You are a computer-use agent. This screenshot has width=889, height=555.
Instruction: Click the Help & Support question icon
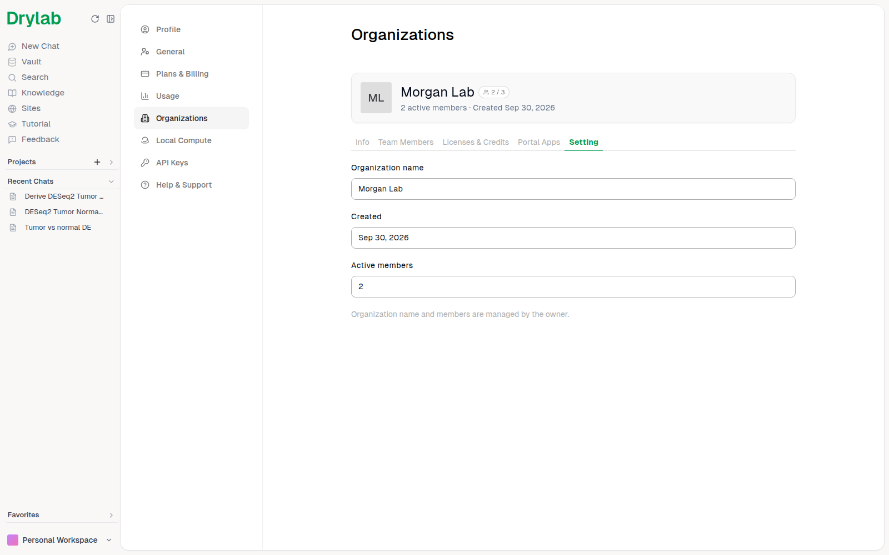145,185
